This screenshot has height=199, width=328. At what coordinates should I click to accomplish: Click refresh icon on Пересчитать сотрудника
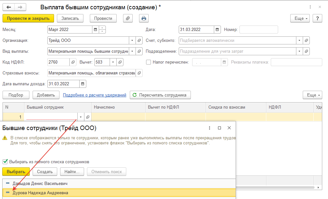click(135, 95)
